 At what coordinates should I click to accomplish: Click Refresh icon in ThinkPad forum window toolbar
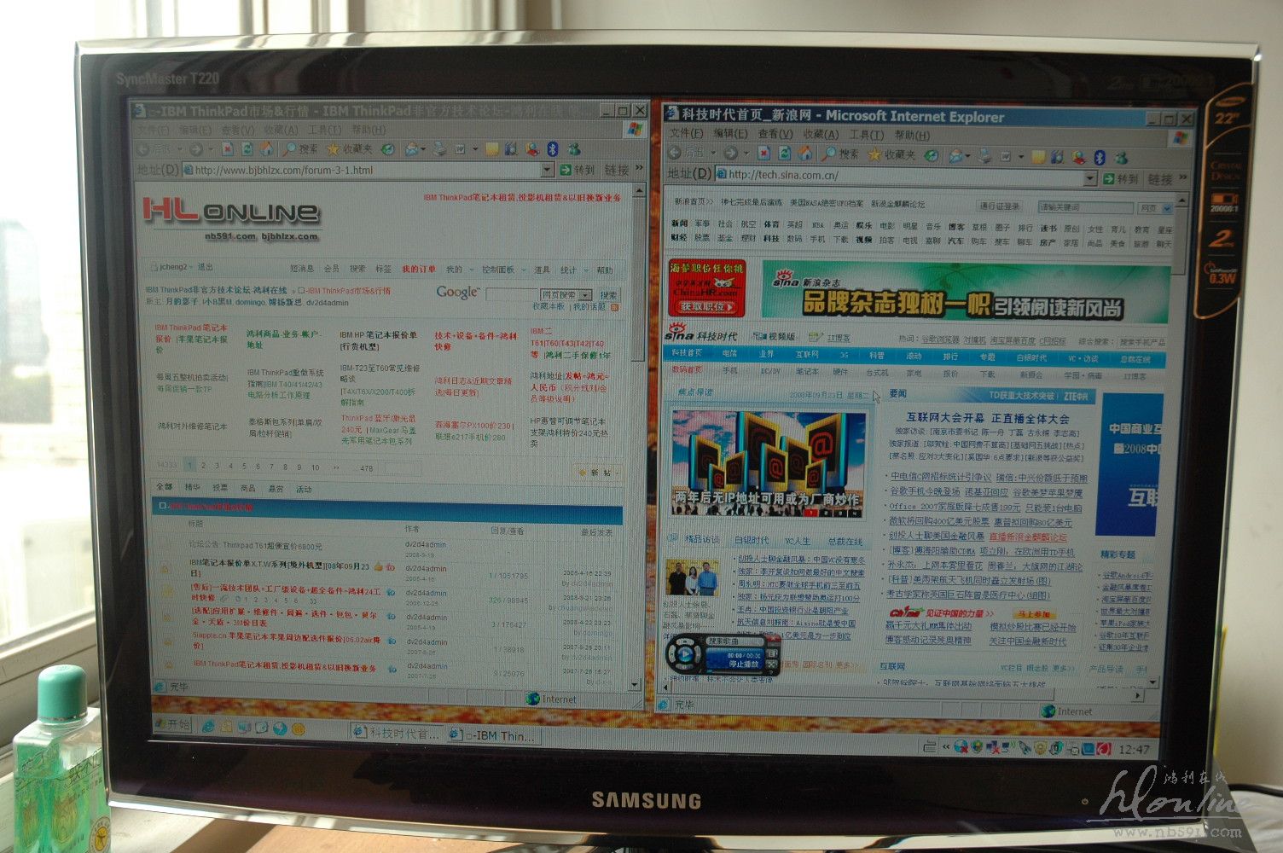(x=247, y=149)
